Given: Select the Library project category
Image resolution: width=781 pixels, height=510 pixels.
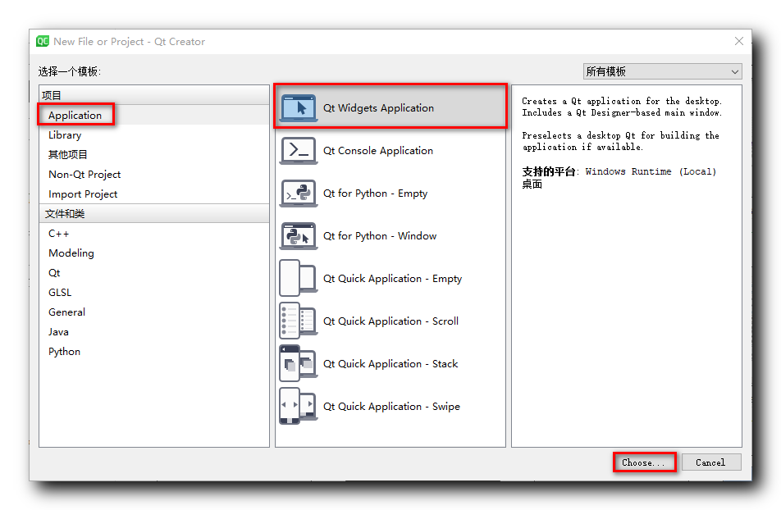Looking at the screenshot, I should click(154, 135).
